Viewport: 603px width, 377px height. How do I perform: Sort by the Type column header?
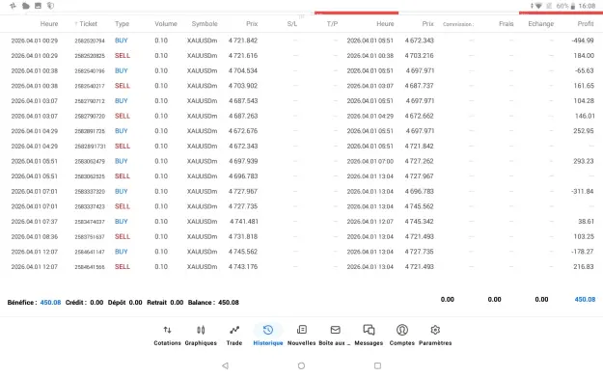pos(122,24)
